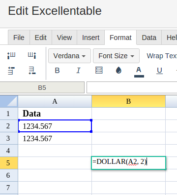The height and width of the screenshot is (195, 177).
Task: Pick the text color swatch under A
Action: pyautogui.click(x=139, y=76)
